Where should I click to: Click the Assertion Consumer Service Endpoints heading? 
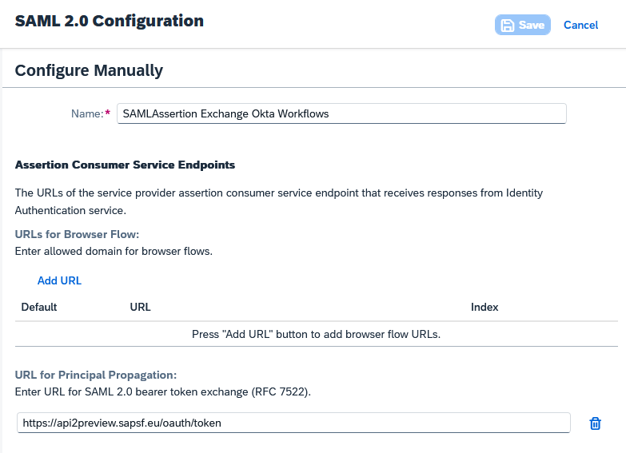[125, 165]
